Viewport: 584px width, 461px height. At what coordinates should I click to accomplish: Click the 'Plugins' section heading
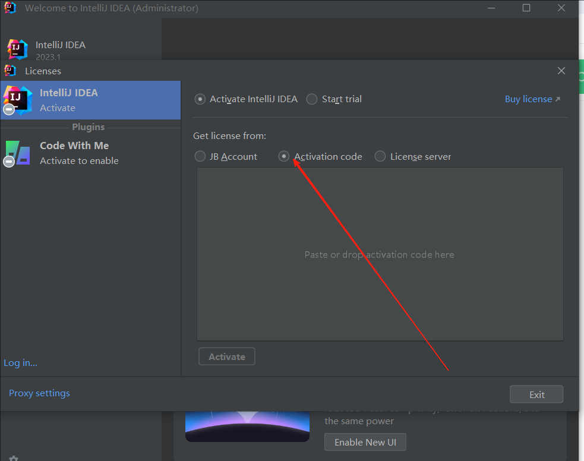89,127
